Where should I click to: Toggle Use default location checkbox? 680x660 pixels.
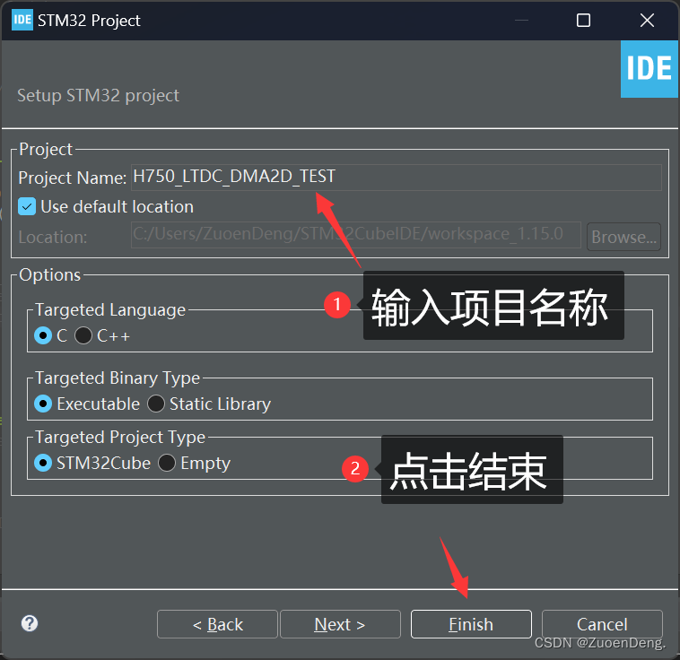point(27,207)
